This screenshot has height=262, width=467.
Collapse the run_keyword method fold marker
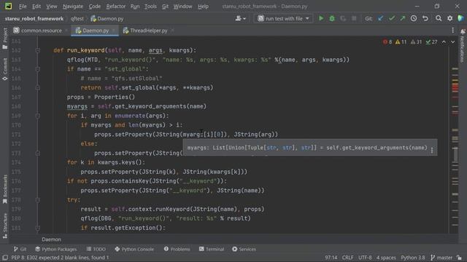click(x=37, y=50)
